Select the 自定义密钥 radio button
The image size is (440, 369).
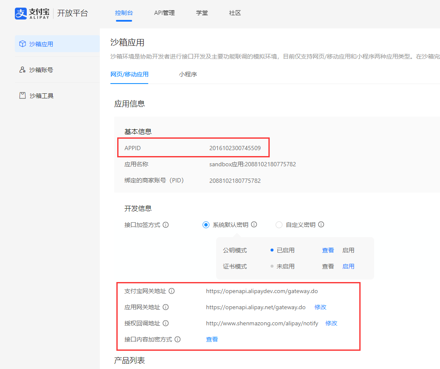pyautogui.click(x=279, y=225)
